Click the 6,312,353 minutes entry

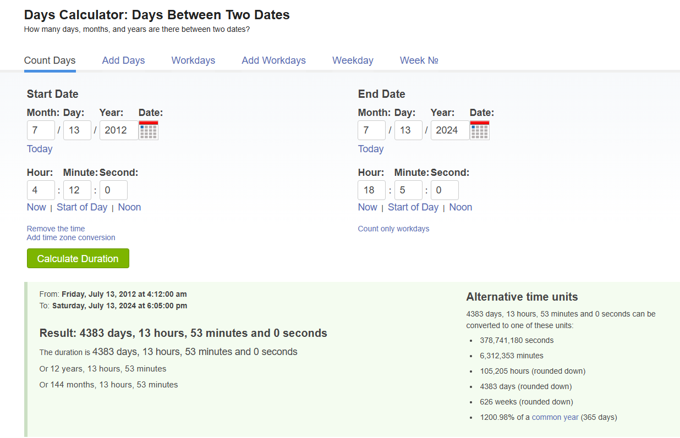(x=512, y=356)
